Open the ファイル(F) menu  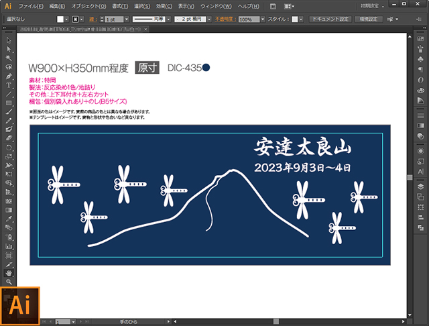point(31,5)
